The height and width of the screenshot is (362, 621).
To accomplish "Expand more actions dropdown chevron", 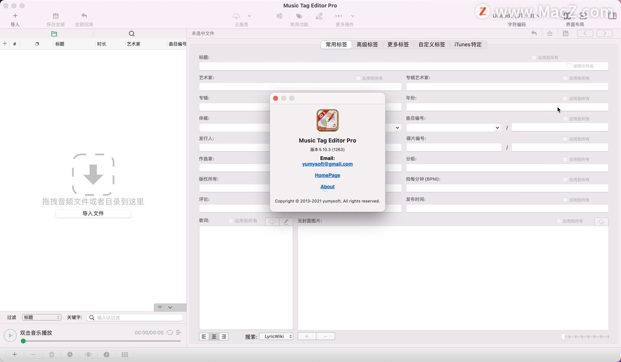I will [353, 16].
